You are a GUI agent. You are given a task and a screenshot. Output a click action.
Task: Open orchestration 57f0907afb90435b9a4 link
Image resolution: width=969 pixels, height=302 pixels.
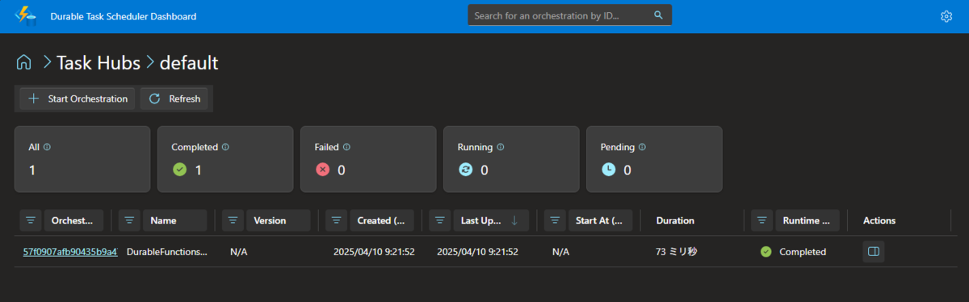70,252
